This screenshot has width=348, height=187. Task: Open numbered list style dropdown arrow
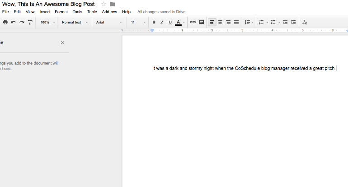pyautogui.click(x=267, y=23)
